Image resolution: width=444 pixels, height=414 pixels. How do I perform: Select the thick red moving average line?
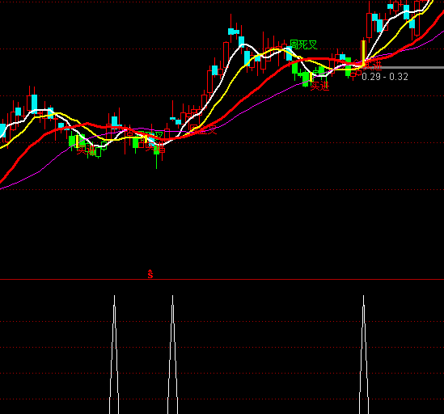pos(255,91)
